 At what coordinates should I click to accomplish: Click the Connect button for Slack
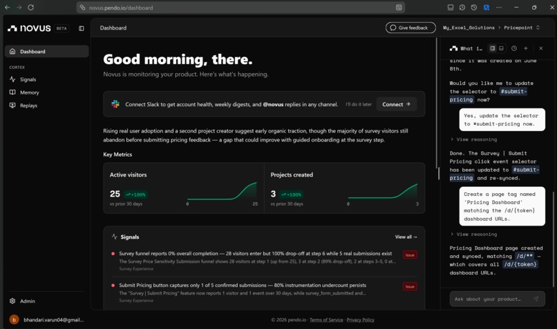pyautogui.click(x=396, y=104)
